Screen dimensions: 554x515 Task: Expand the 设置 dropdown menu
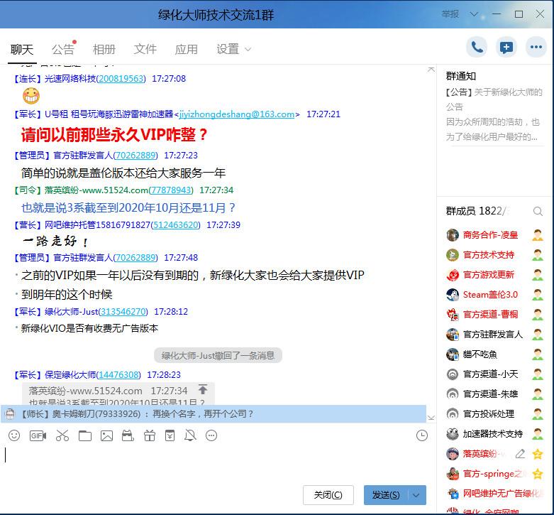point(248,50)
